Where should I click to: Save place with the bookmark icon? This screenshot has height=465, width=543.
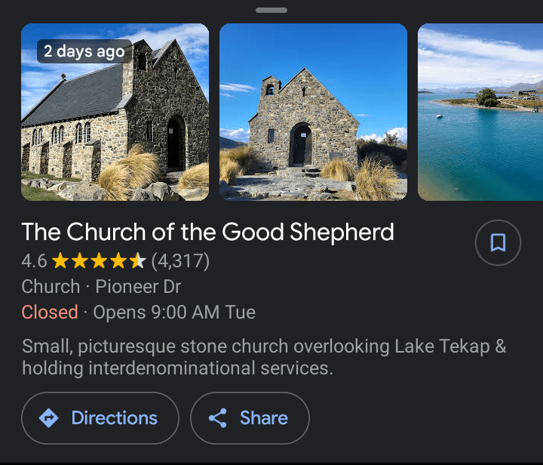[498, 242]
